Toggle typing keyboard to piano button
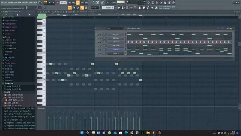Screen dimensions: 241x136 [x=70, y=8]
